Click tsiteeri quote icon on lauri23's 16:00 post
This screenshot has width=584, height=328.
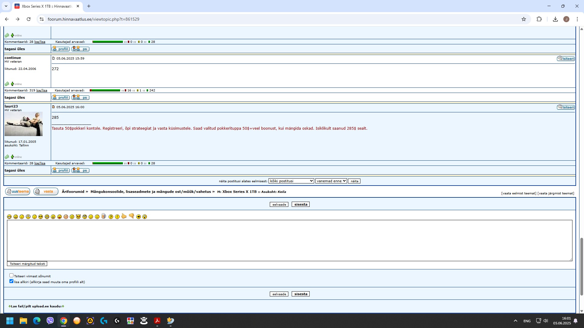tap(566, 107)
